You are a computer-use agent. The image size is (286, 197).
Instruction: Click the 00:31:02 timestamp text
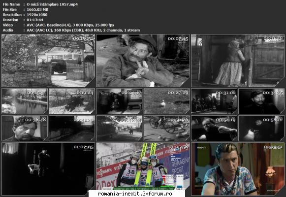[225, 93]
